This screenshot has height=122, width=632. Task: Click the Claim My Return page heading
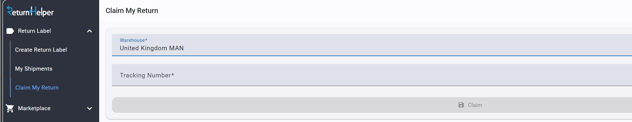[x=132, y=11]
